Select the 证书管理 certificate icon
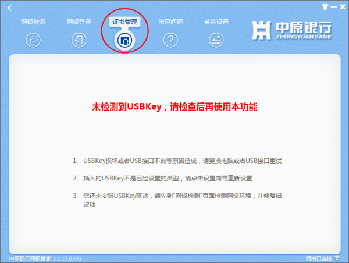The width and height of the screenshot is (349, 263). tap(124, 40)
